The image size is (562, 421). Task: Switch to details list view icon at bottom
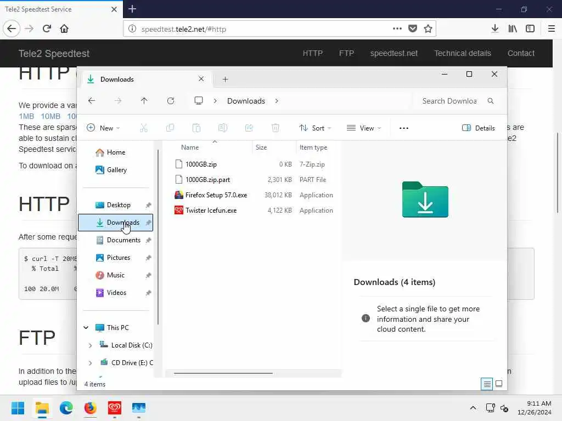coord(487,384)
